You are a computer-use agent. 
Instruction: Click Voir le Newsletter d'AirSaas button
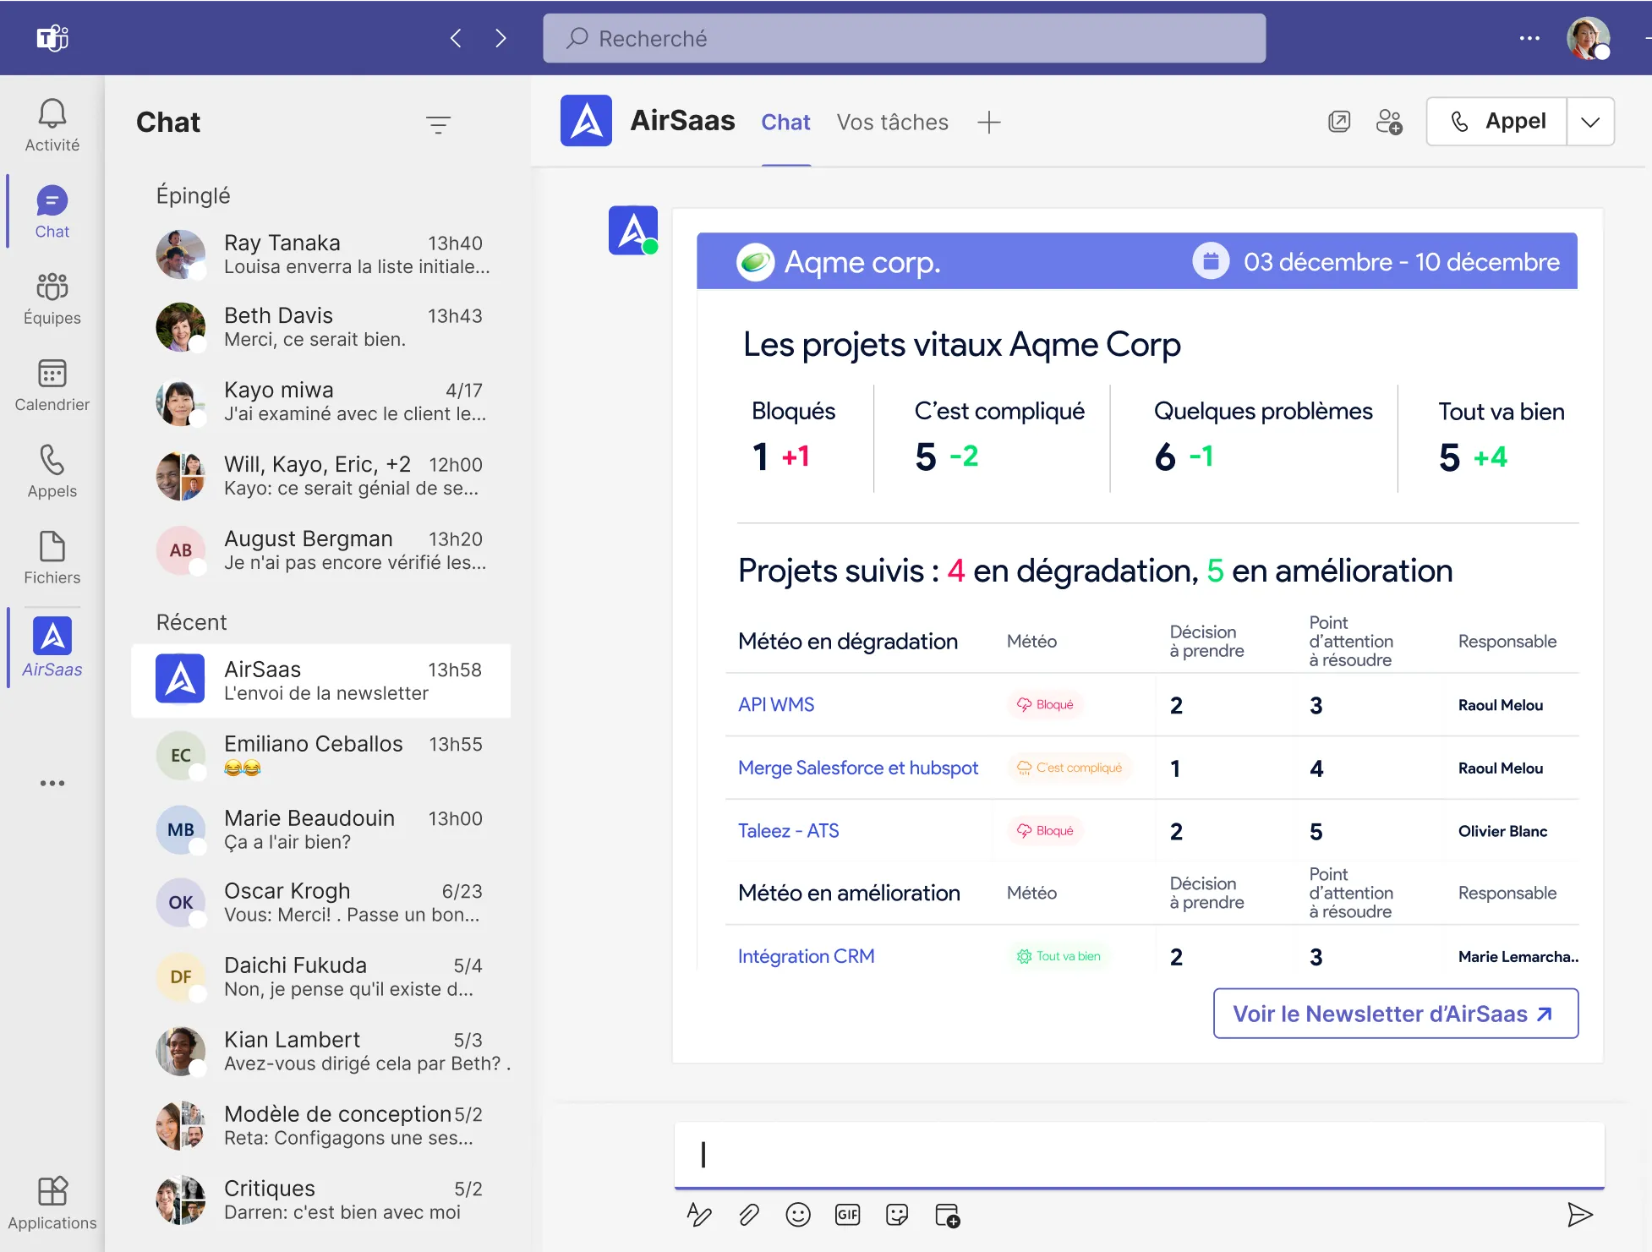tap(1395, 1014)
